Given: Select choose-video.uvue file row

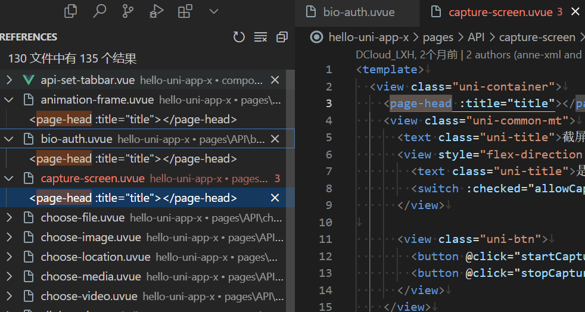Looking at the screenshot, I should pyautogui.click(x=143, y=297).
